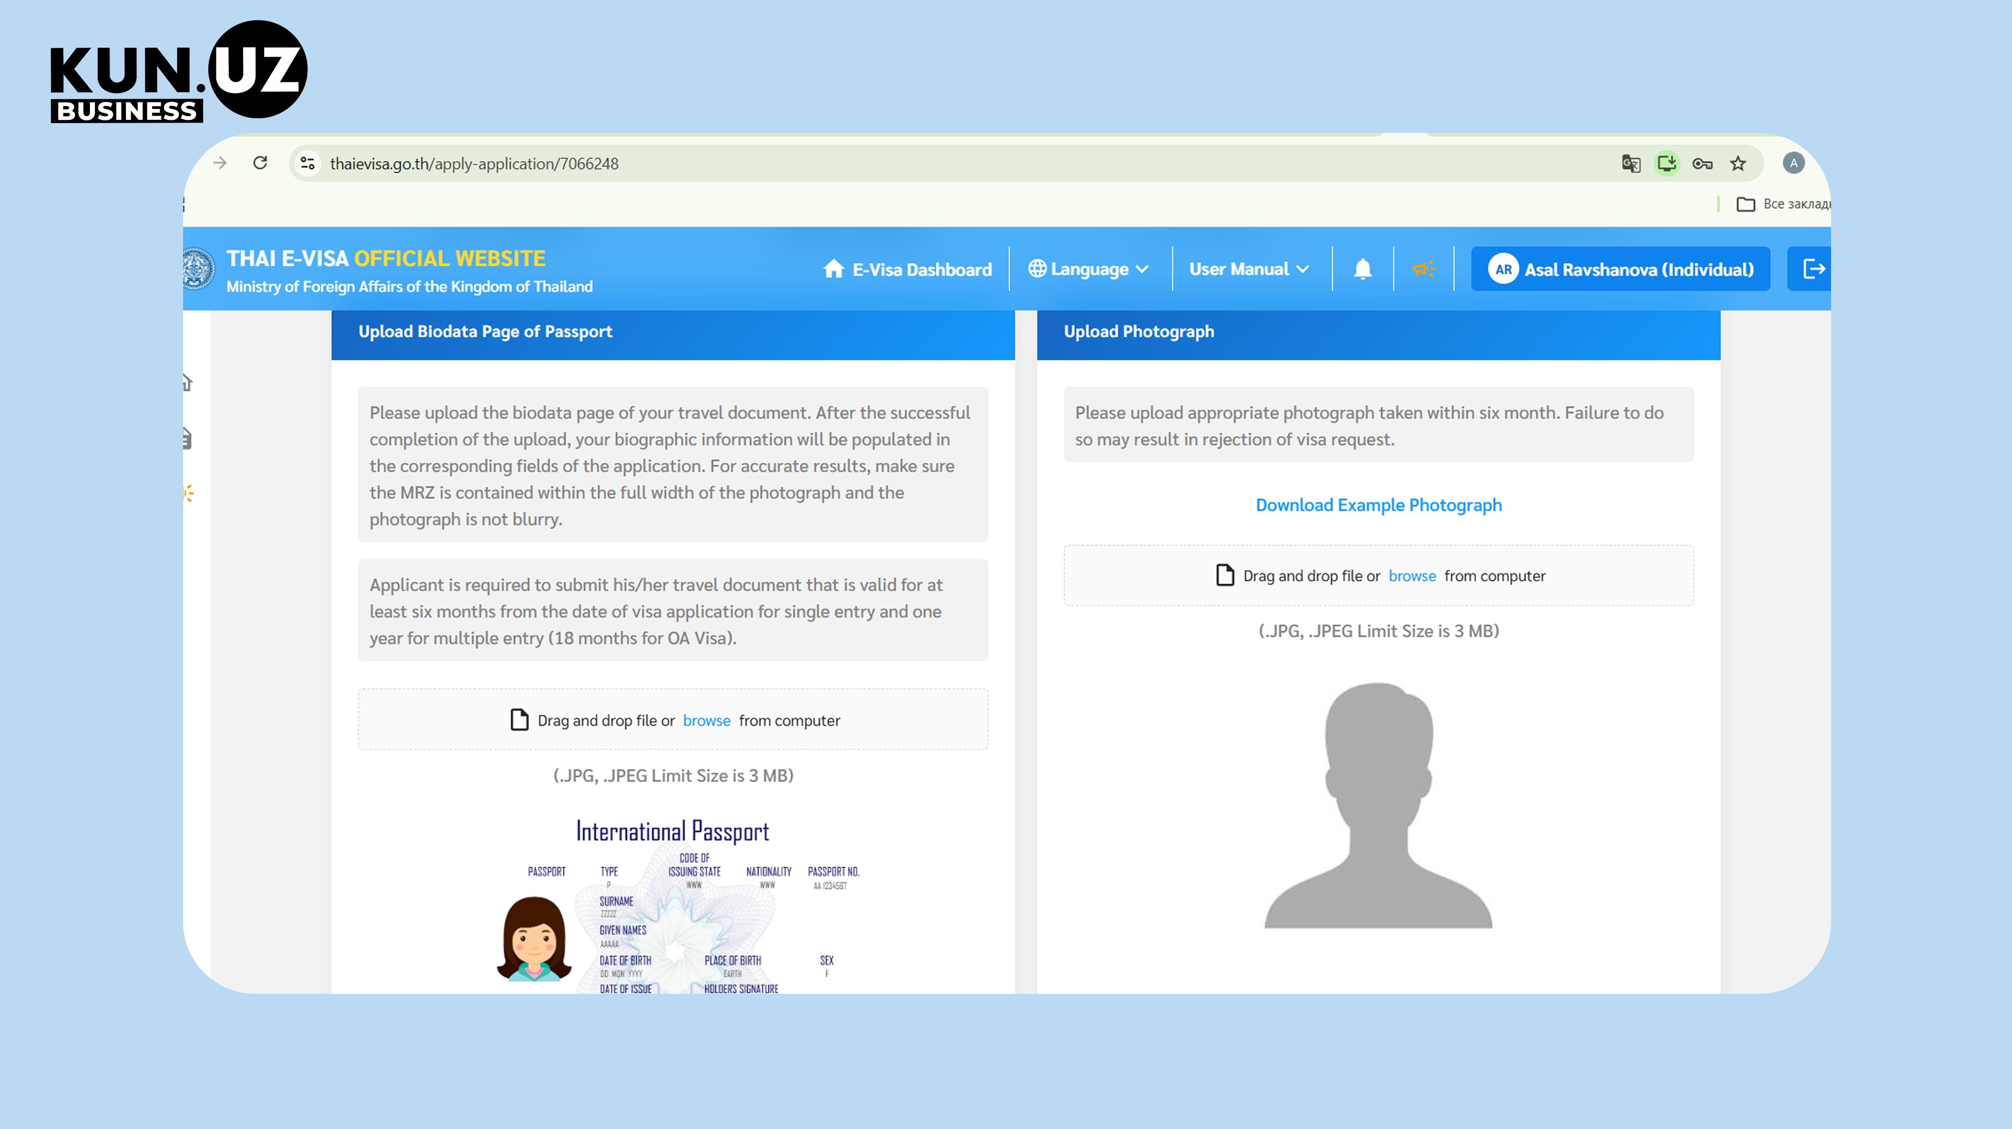This screenshot has width=2012, height=1129.
Task: Open the site information icon in address bar
Action: click(308, 163)
